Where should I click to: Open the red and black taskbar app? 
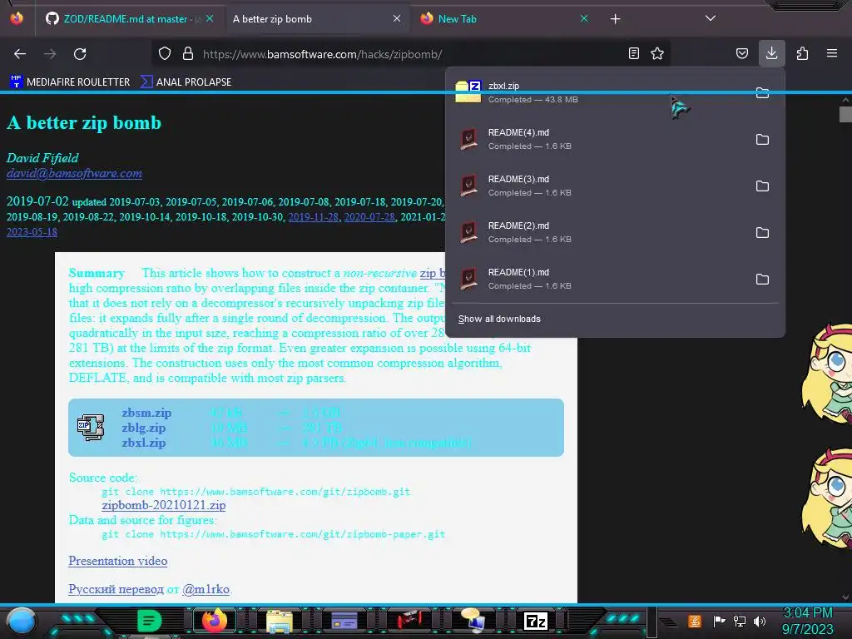coord(408,621)
